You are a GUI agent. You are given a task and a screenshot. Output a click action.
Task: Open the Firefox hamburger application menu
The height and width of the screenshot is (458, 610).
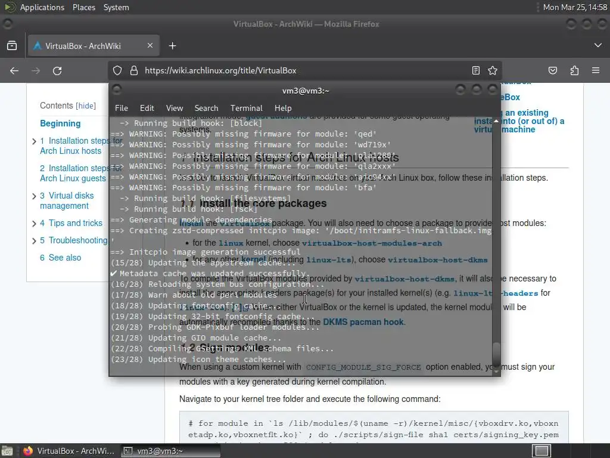[x=596, y=70]
